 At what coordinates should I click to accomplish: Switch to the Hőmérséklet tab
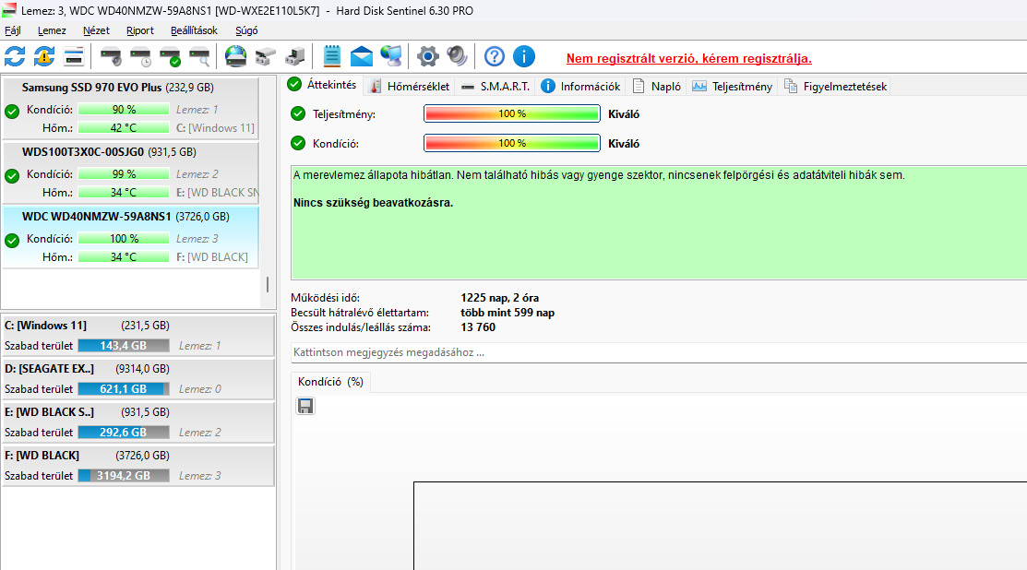point(410,87)
